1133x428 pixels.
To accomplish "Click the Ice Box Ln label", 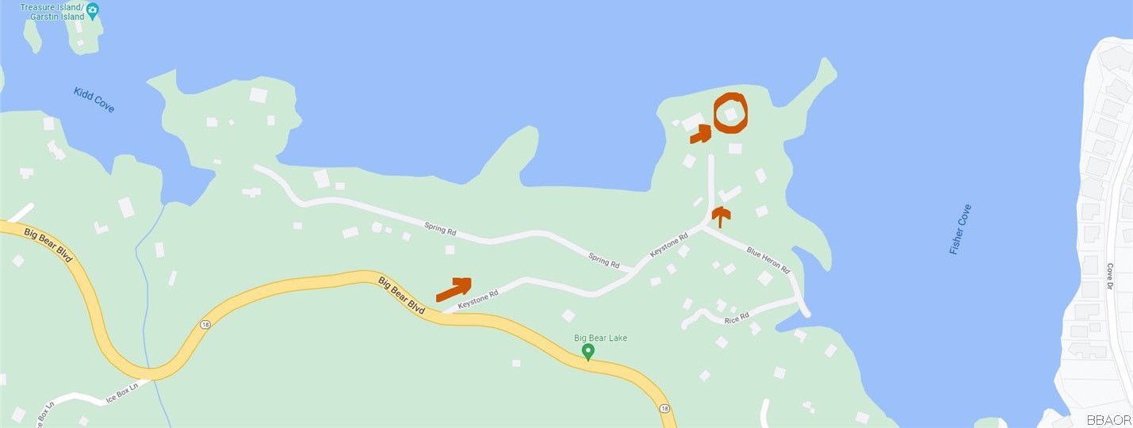I will [122, 392].
